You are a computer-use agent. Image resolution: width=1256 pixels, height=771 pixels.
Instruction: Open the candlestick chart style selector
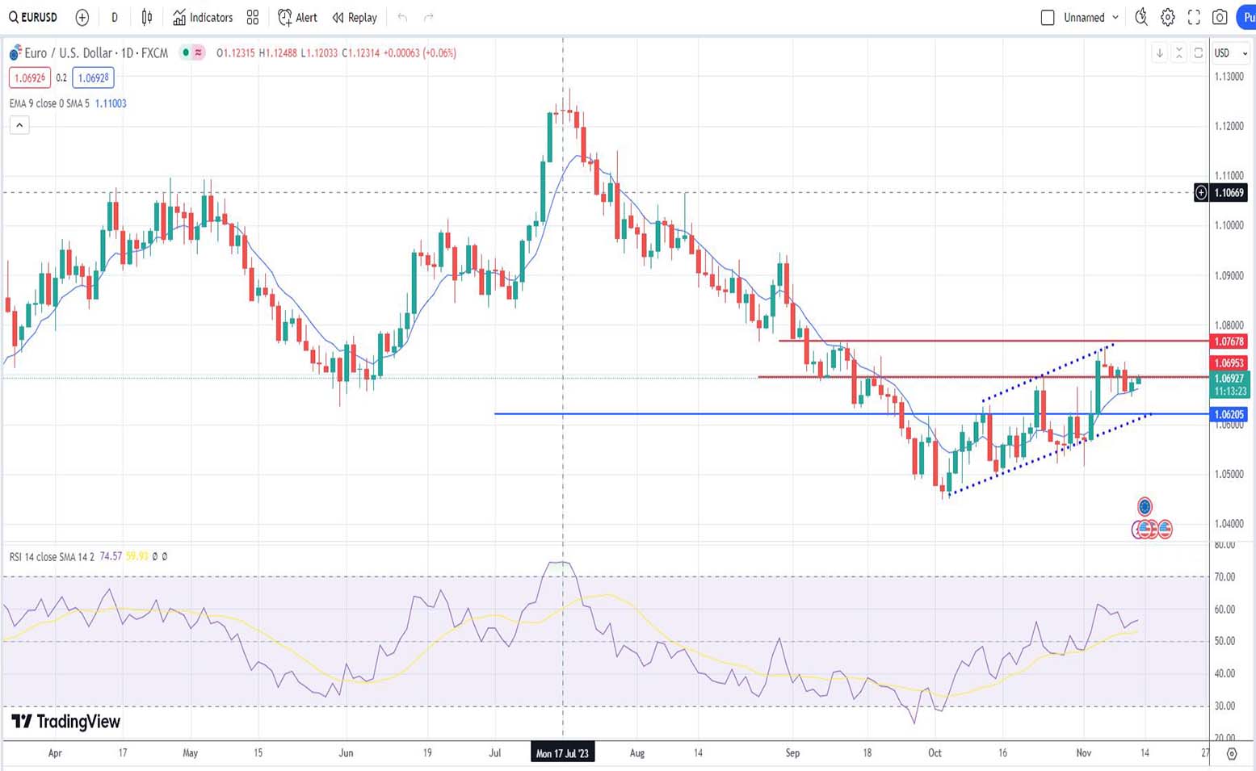pyautogui.click(x=146, y=17)
